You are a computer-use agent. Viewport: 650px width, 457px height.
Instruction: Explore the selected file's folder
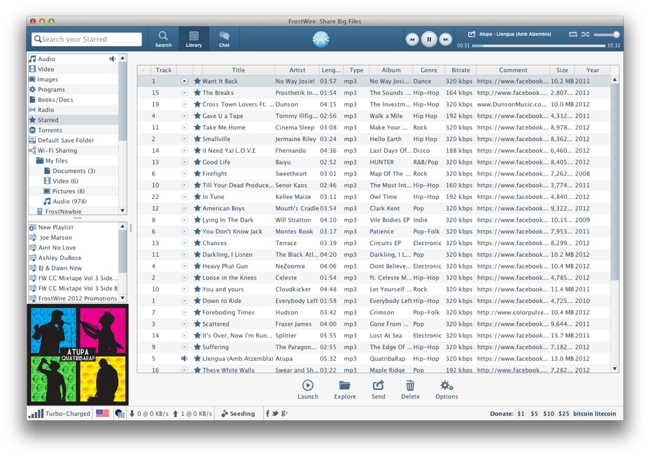click(345, 390)
